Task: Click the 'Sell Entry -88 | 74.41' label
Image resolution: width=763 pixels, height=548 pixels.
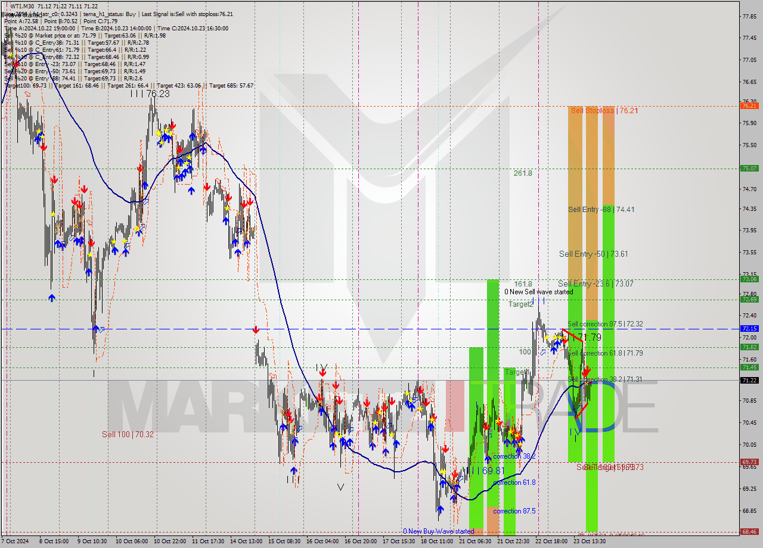Action: click(x=601, y=209)
